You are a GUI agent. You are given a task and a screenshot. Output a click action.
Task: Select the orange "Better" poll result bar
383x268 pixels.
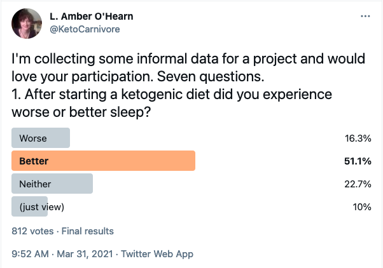coord(103,161)
